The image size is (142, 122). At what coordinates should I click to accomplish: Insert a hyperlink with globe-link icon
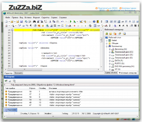coord(48,26)
